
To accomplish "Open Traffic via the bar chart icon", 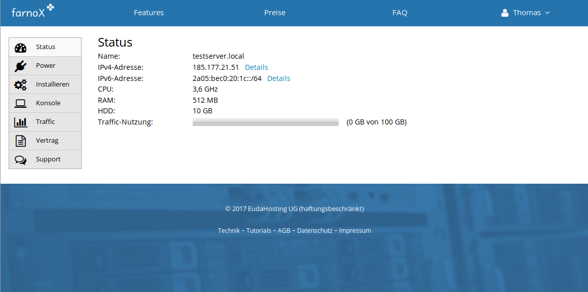I will coord(20,121).
